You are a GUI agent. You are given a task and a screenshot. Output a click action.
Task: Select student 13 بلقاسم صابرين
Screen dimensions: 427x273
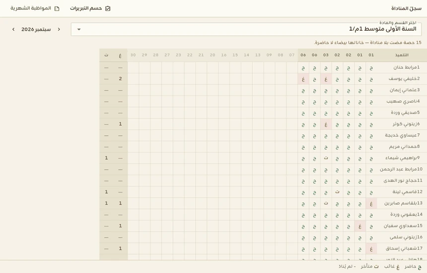(x=402, y=204)
